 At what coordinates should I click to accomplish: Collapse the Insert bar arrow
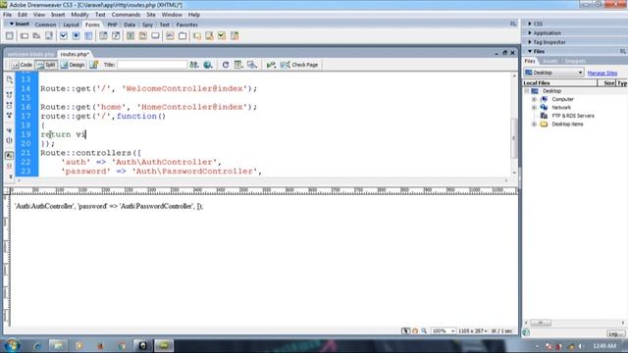pos(11,24)
